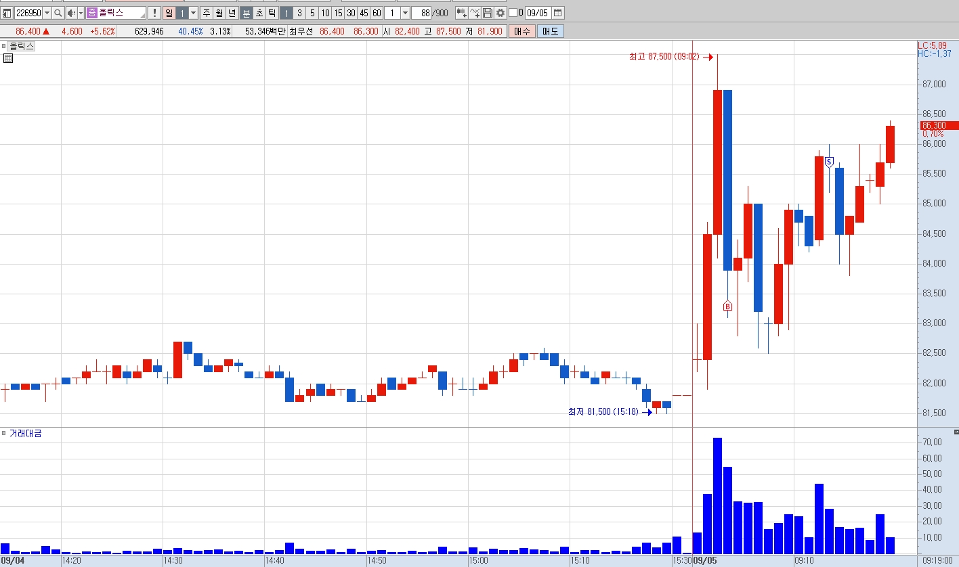Viewport: 959px width, 567px height.
Task: Select 주 weekly chart period
Action: [207, 13]
